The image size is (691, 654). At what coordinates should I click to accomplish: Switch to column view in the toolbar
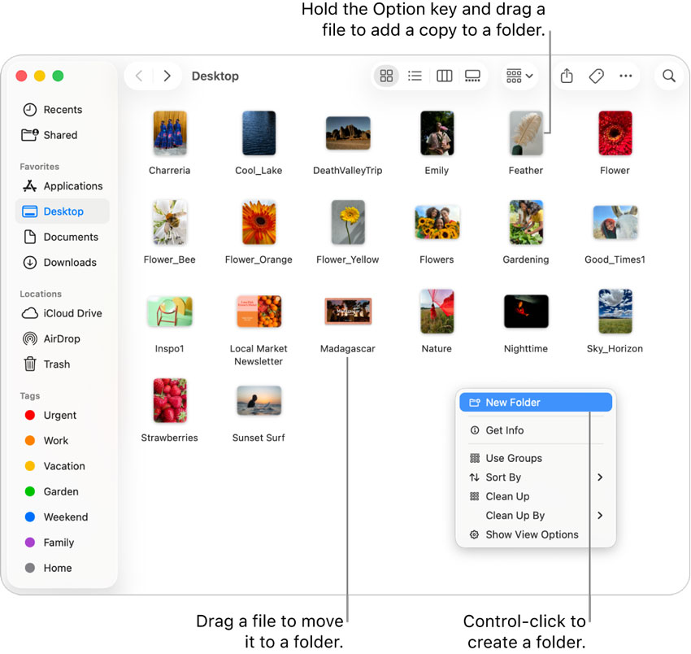[444, 76]
